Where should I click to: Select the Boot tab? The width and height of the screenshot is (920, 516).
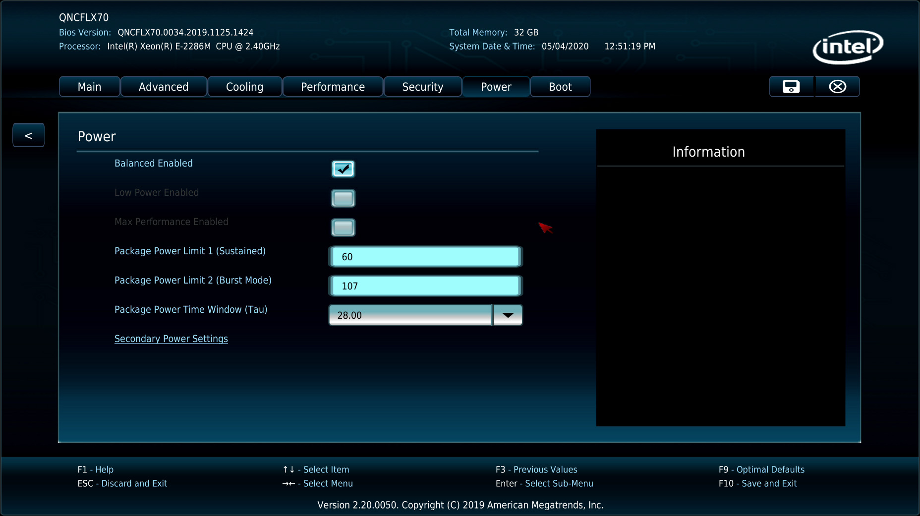coord(560,87)
